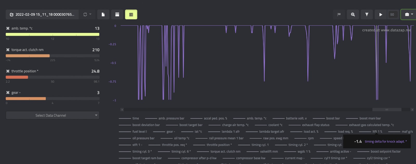Toggle the rpm series in the legend
This screenshot has height=164, width=416.
[310, 138]
